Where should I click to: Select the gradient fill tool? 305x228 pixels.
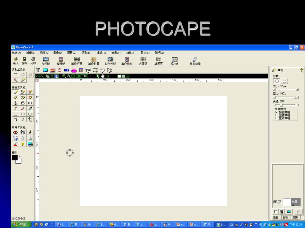(x=30, y=103)
